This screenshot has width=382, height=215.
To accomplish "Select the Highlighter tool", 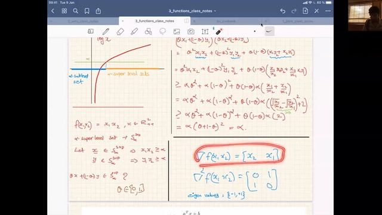I will tap(134, 32).
